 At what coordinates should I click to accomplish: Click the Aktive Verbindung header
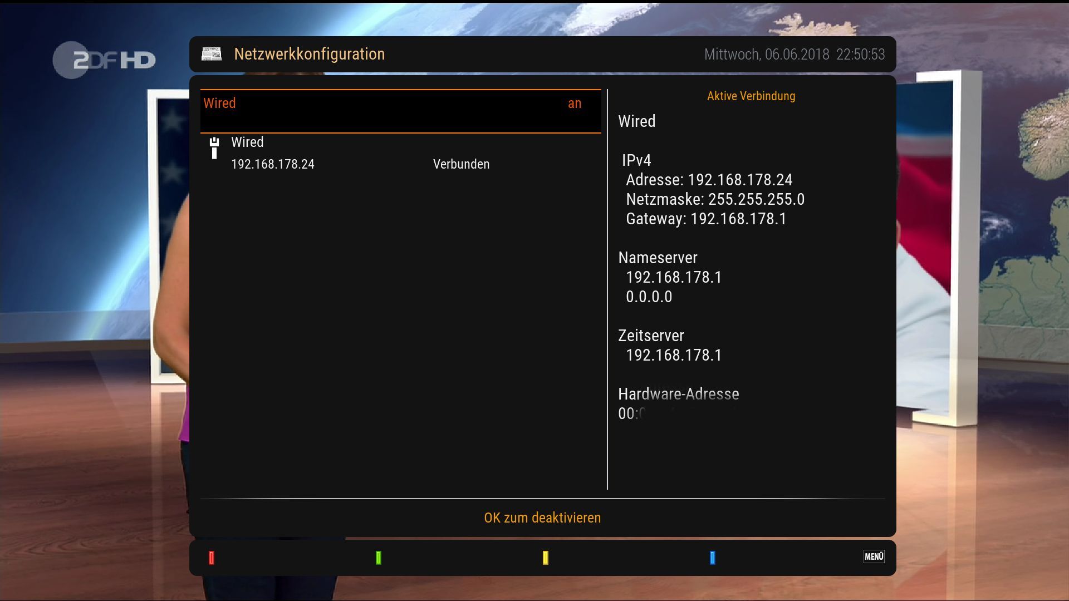(x=751, y=96)
